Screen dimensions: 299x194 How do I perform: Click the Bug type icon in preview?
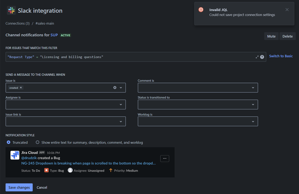click(46, 170)
